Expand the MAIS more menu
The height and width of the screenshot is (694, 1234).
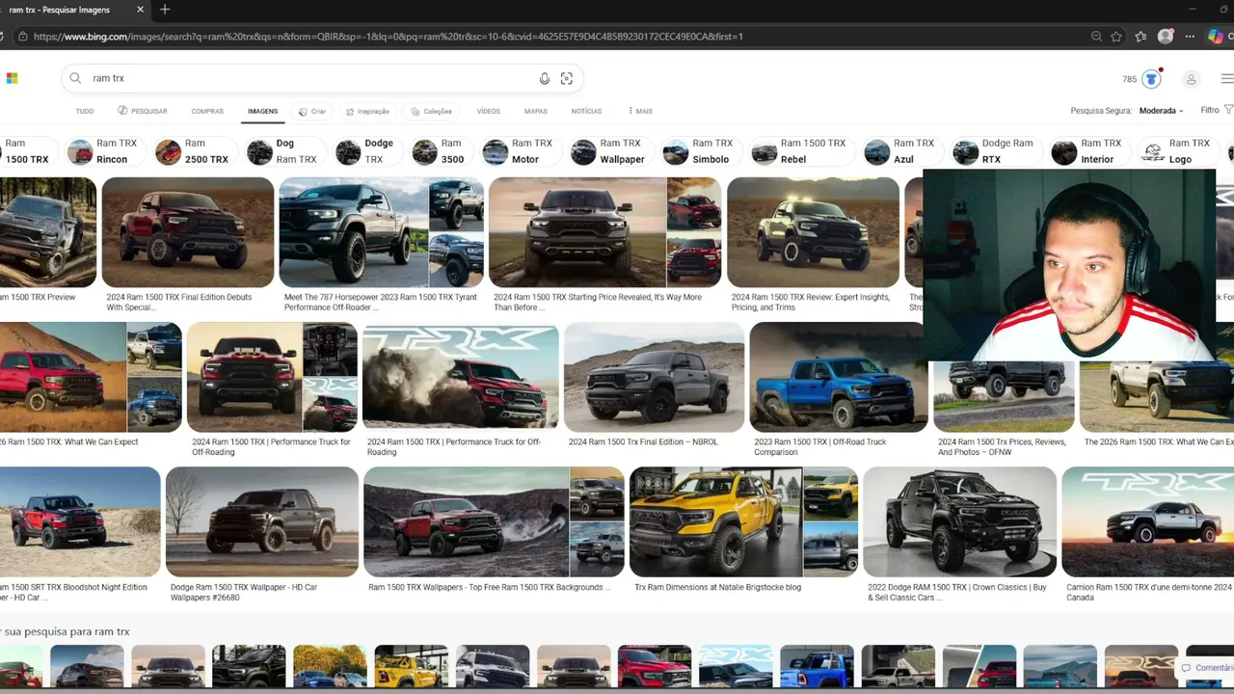[x=640, y=111]
